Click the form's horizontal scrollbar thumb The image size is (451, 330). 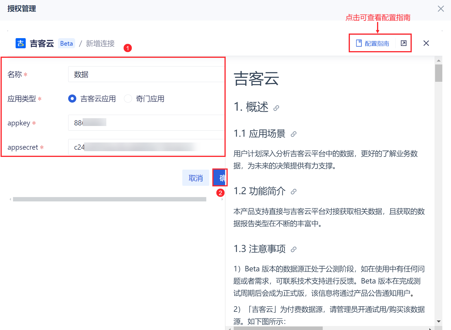tap(109, 199)
